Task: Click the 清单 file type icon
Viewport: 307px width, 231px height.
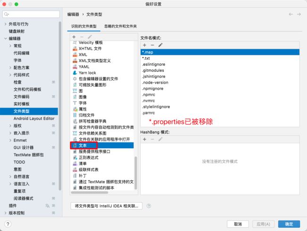Action: click(75, 163)
